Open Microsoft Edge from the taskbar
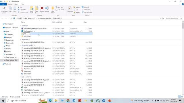Screen dimensions: 184x103 click(50, 100)
